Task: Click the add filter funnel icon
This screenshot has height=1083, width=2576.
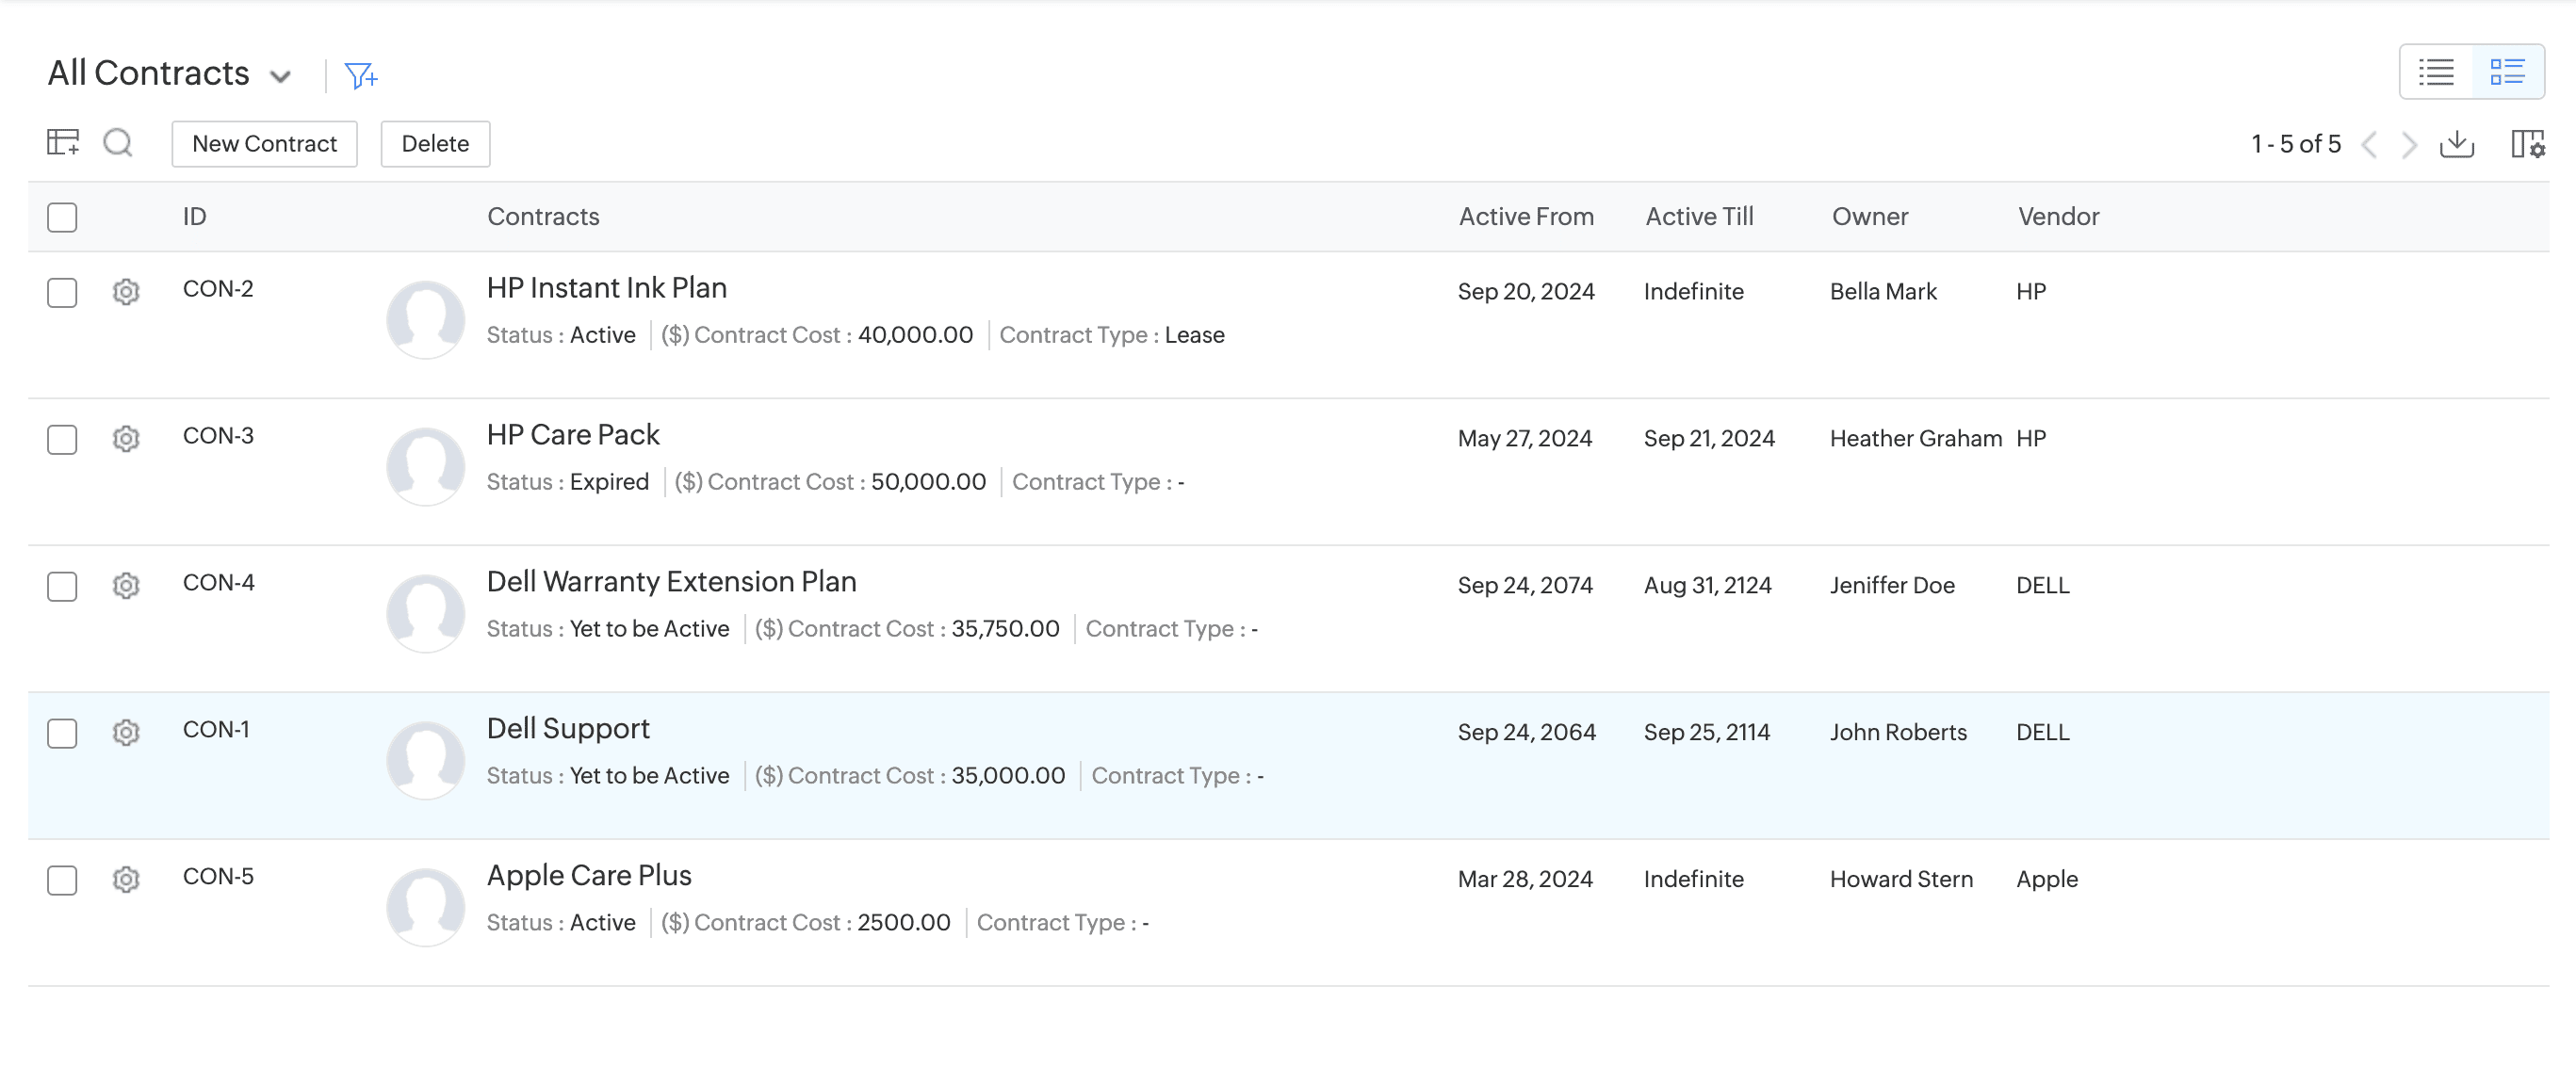Action: (x=360, y=75)
